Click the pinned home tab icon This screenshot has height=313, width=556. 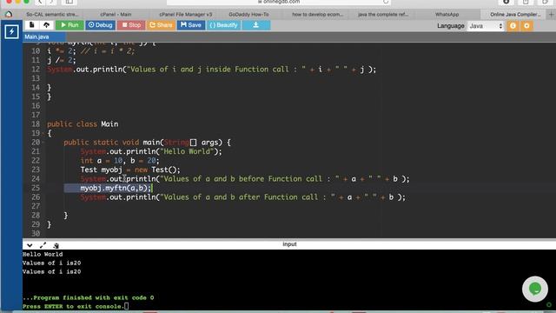click(9, 15)
